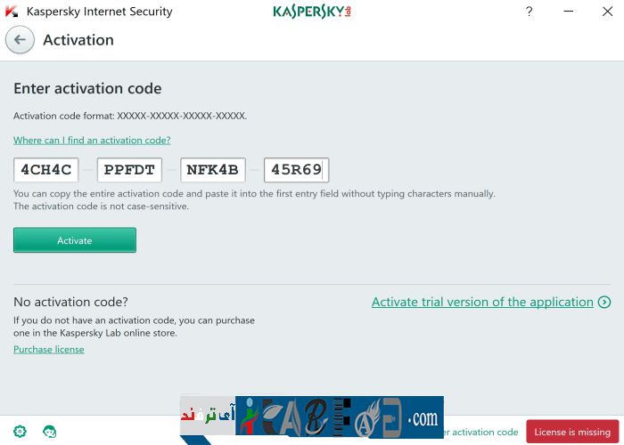Click the Kaspersky K logo in title bar
624x445 pixels.
point(12,12)
